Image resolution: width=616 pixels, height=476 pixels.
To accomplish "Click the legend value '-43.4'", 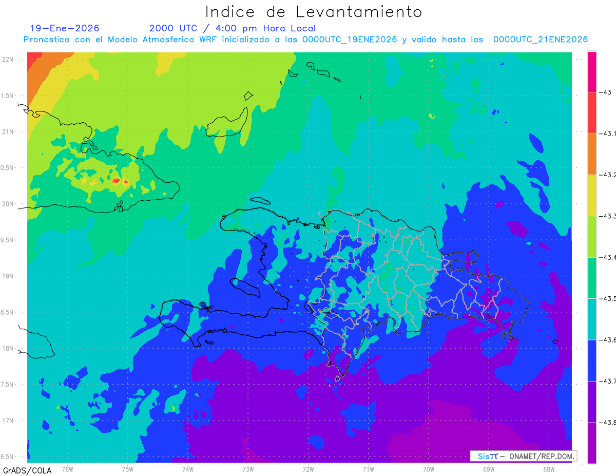I will coord(608,257).
